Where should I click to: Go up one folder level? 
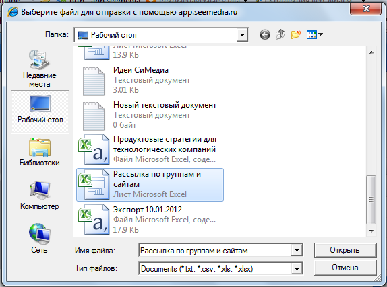[280, 34]
